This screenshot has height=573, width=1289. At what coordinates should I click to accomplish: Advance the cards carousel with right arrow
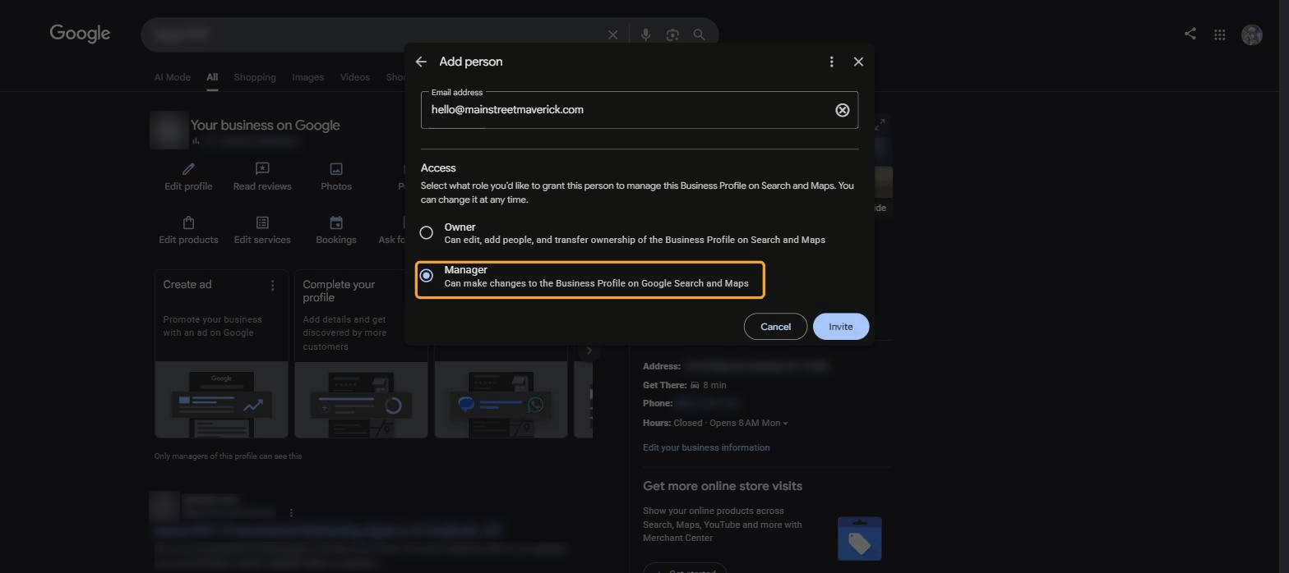[x=589, y=351]
